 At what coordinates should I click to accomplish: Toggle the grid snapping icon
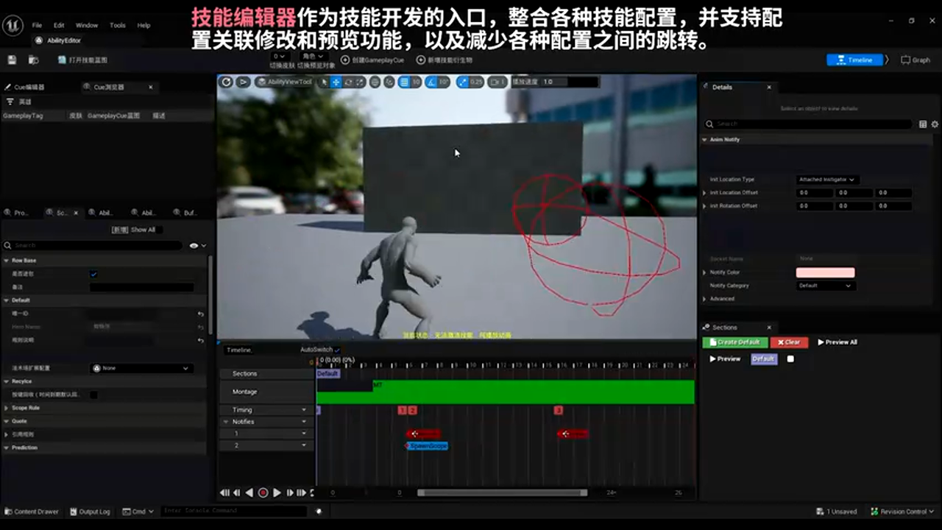pos(404,82)
